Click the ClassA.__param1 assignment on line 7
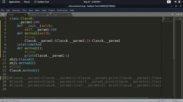Viewport: 183px width, 102px height. pos(72,41)
